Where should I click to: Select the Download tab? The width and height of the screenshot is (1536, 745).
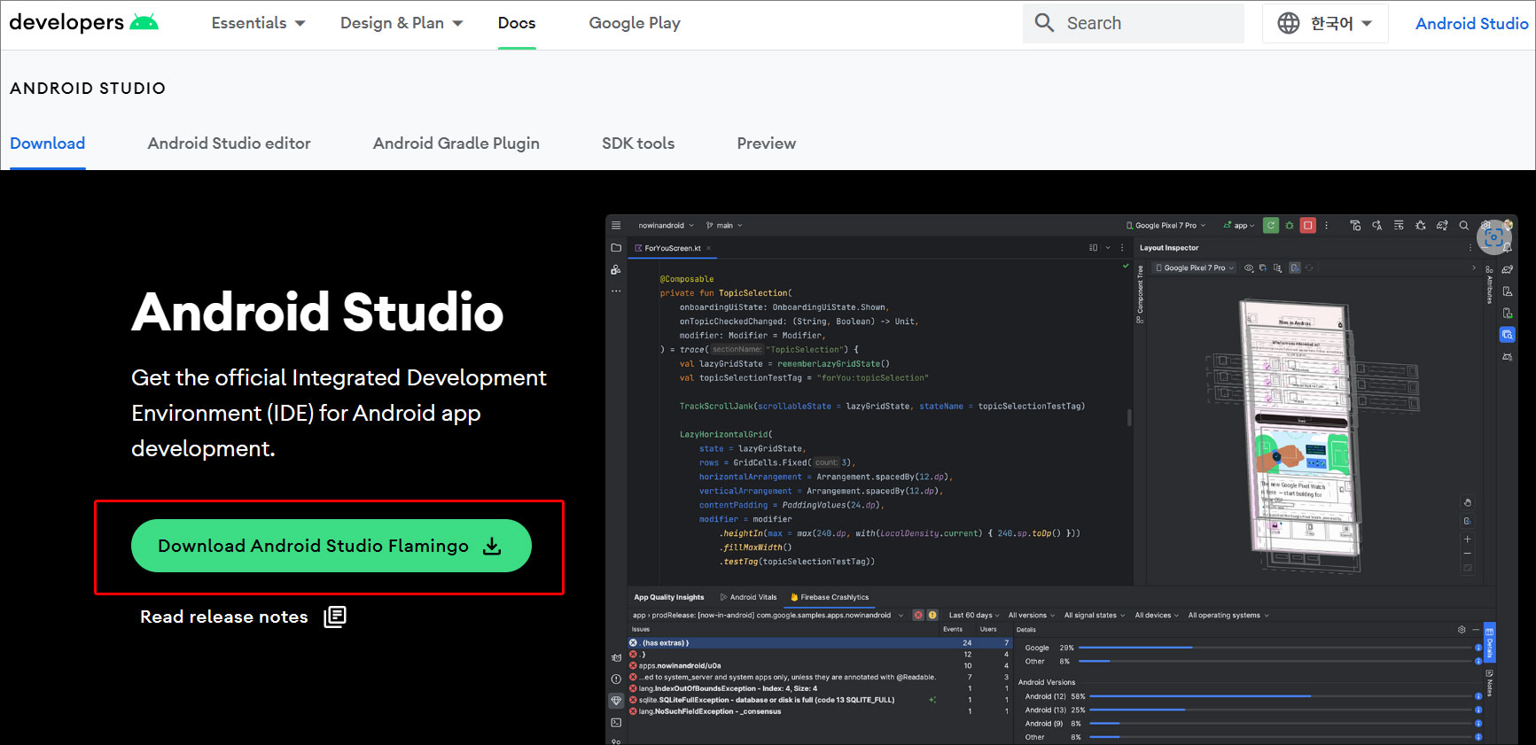(48, 144)
